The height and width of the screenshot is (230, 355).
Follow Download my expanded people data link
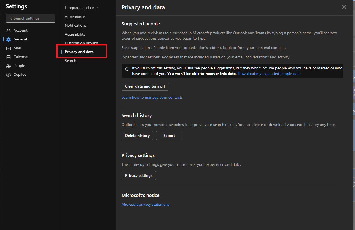pos(269,74)
